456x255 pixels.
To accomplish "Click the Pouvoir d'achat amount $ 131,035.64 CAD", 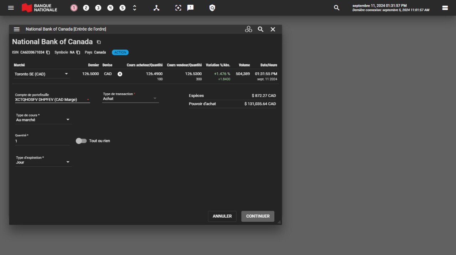I will 260,104.
